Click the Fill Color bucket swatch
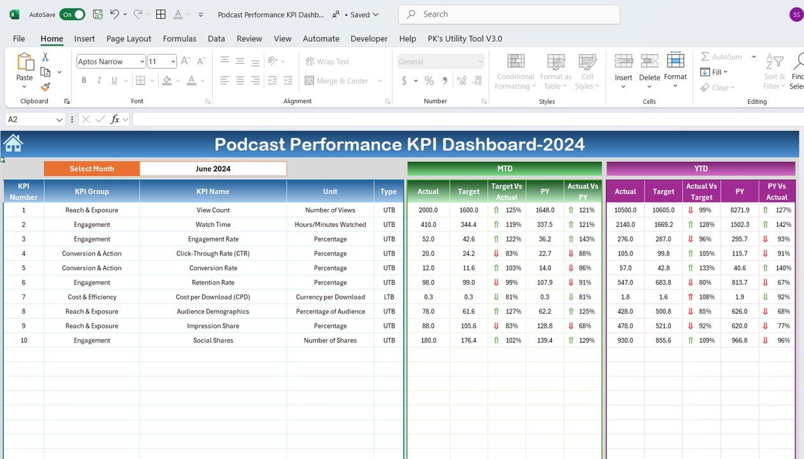Image resolution: width=804 pixels, height=459 pixels. tap(166, 80)
